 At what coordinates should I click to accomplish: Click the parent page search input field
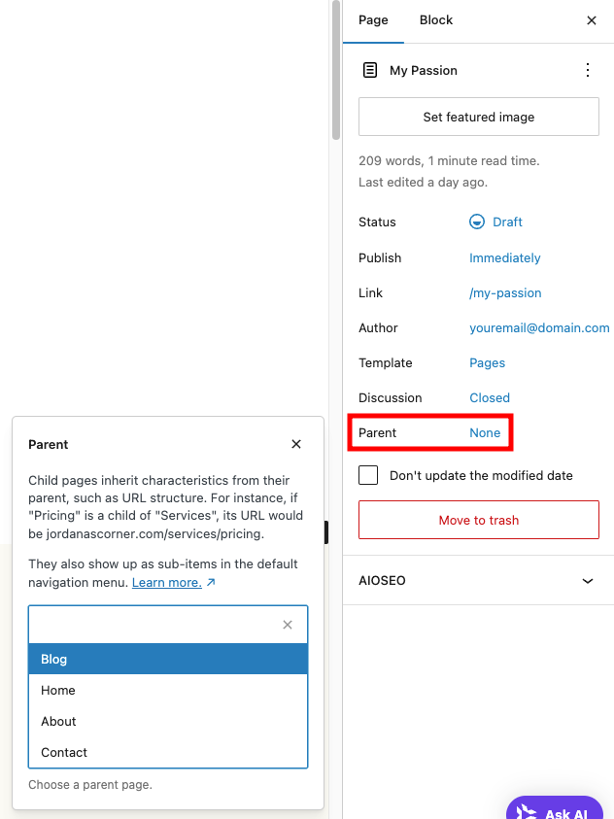pyautogui.click(x=155, y=625)
